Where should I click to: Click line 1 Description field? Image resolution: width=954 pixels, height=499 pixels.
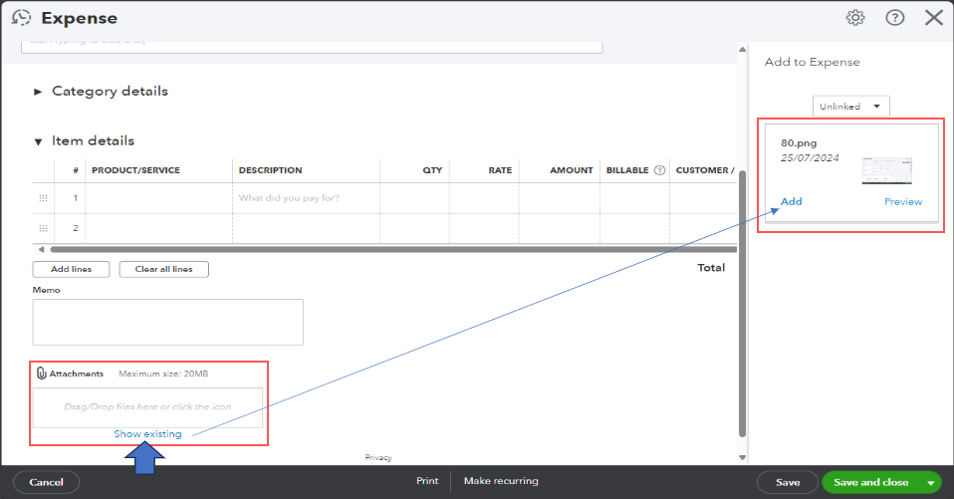[306, 198]
